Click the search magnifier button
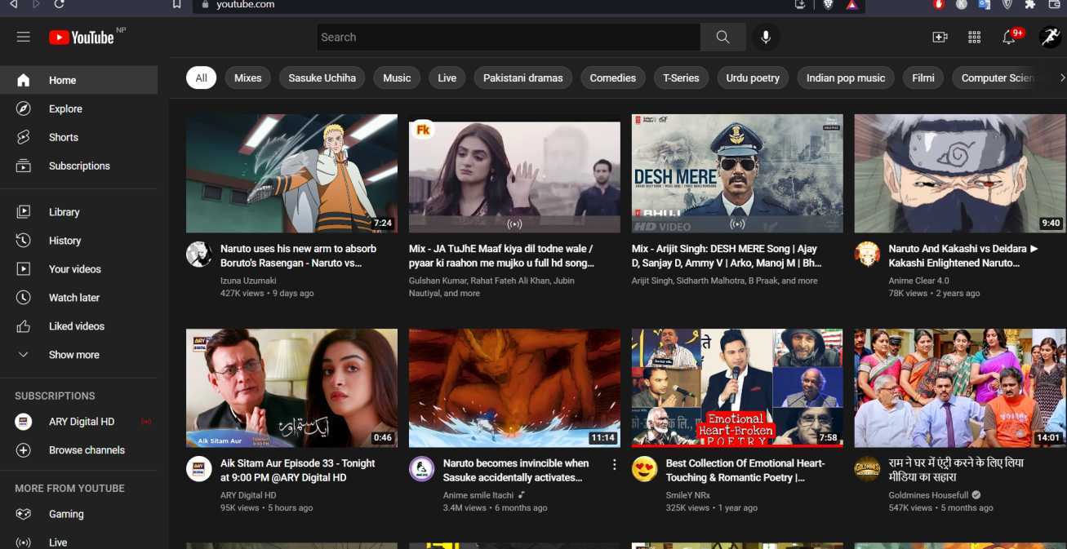 [x=722, y=37]
